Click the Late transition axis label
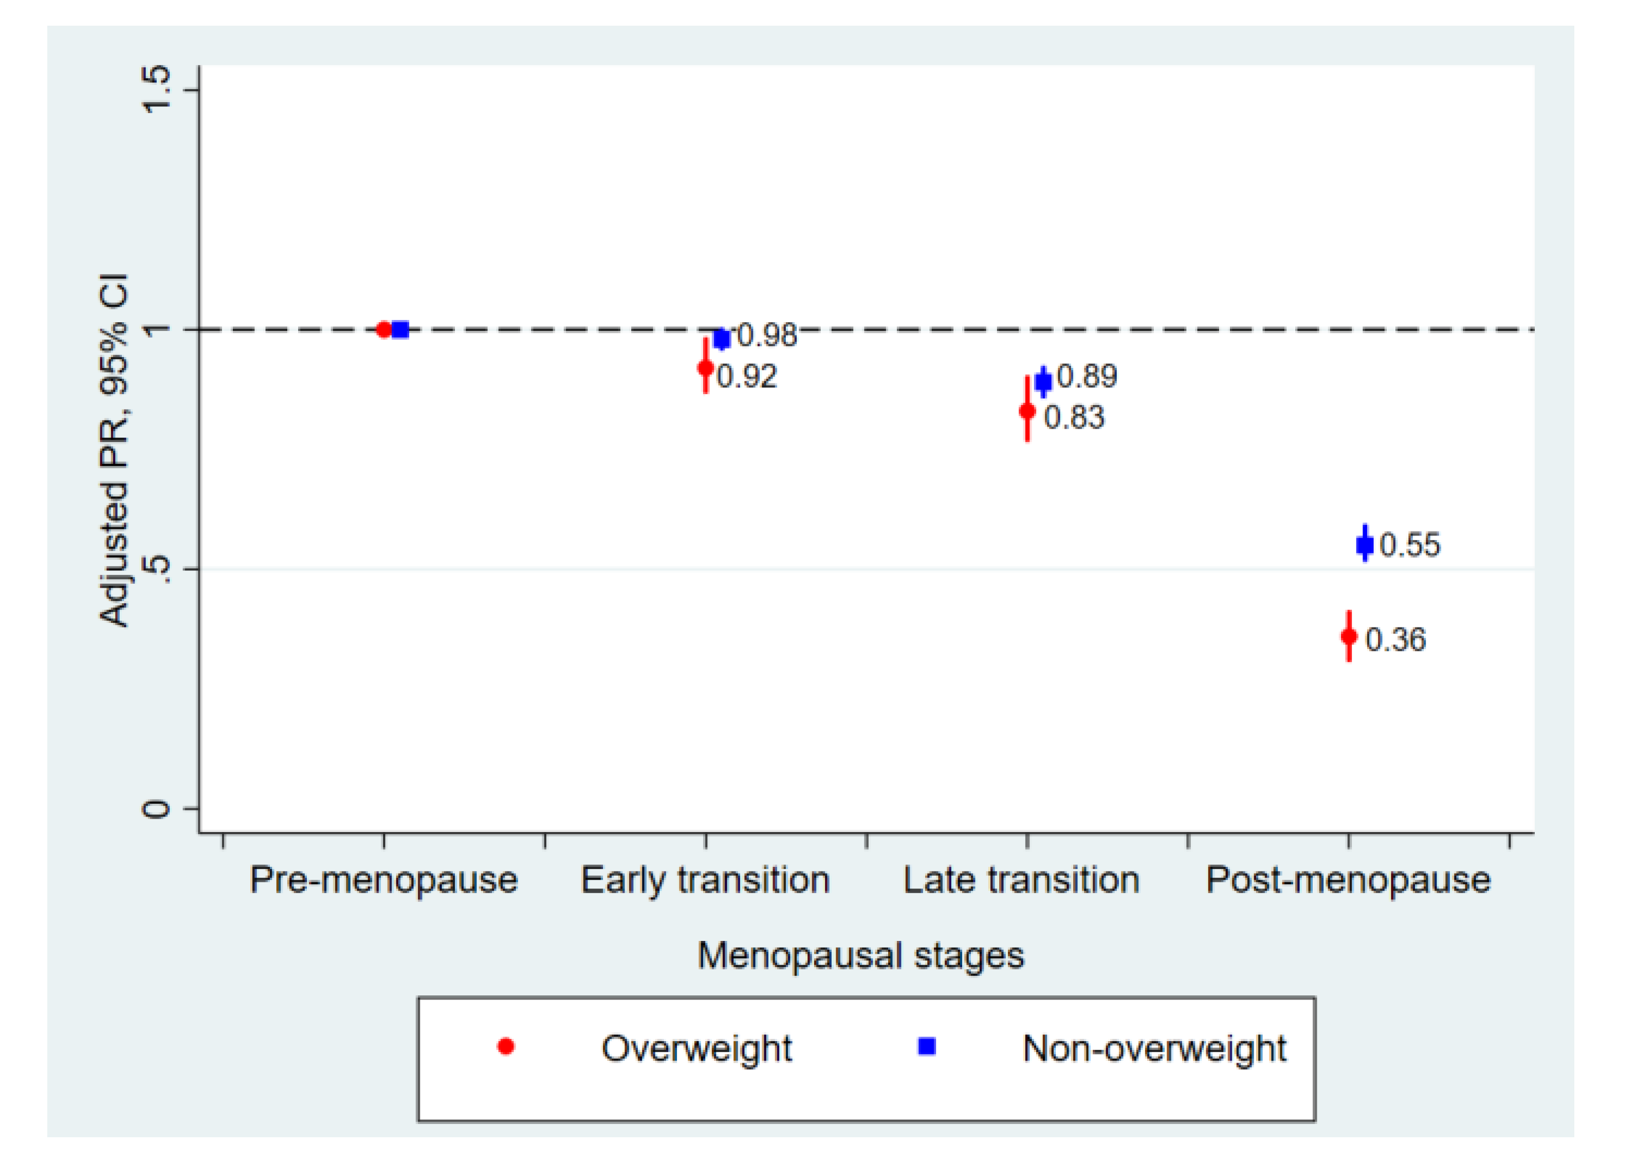This screenshot has height=1165, width=1636. coord(1021,879)
